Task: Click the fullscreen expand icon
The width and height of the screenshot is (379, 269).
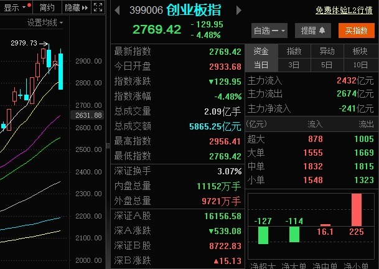Action: tap(98, 7)
